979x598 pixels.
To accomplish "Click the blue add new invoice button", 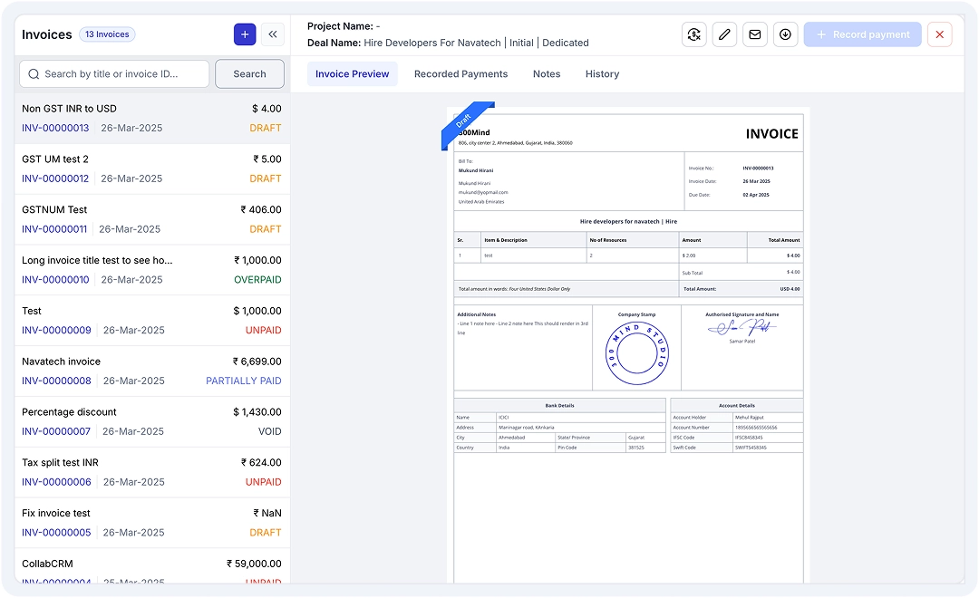I will click(245, 34).
